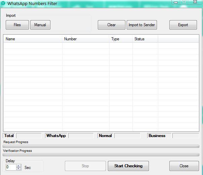The height and width of the screenshot is (175, 203).
Task: Click the Total count field
Action: pos(29,136)
